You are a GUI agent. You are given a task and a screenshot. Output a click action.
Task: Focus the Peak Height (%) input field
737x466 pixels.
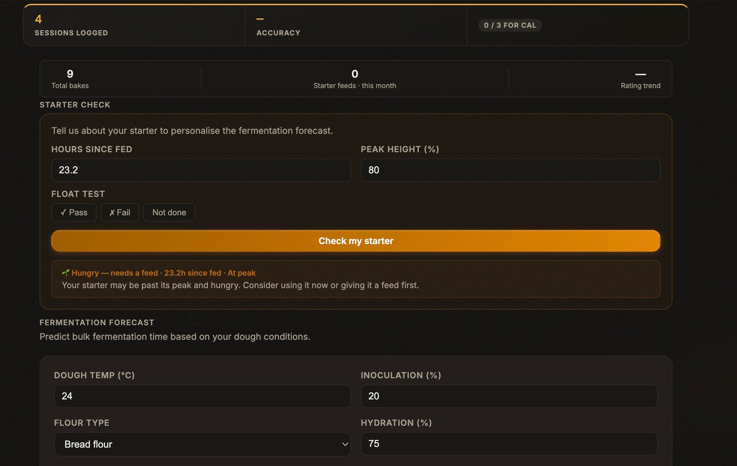point(510,170)
